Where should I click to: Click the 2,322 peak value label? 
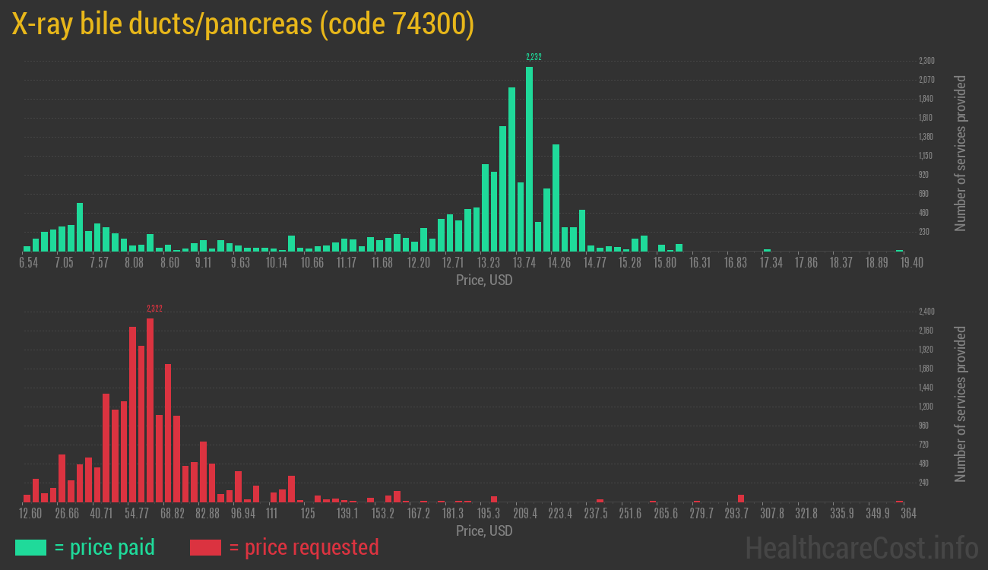point(154,308)
